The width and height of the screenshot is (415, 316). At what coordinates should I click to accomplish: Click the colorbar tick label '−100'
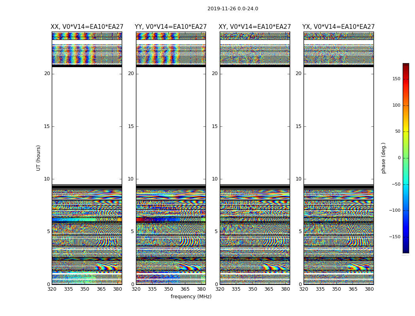coord(395,211)
